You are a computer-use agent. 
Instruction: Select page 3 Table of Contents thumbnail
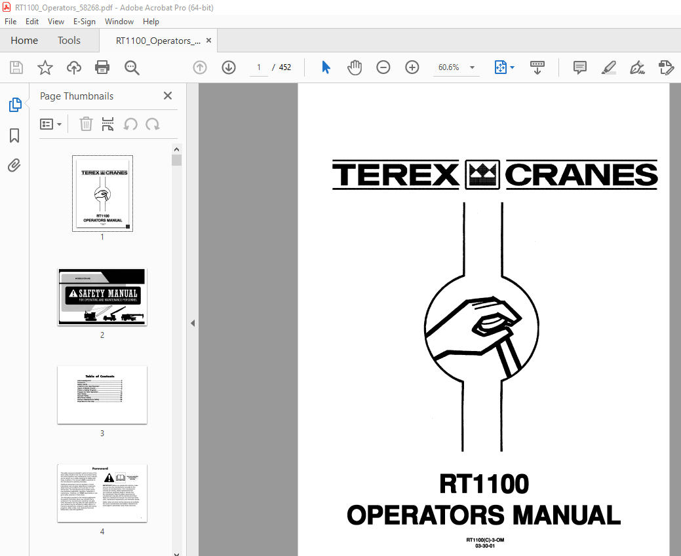coord(102,395)
